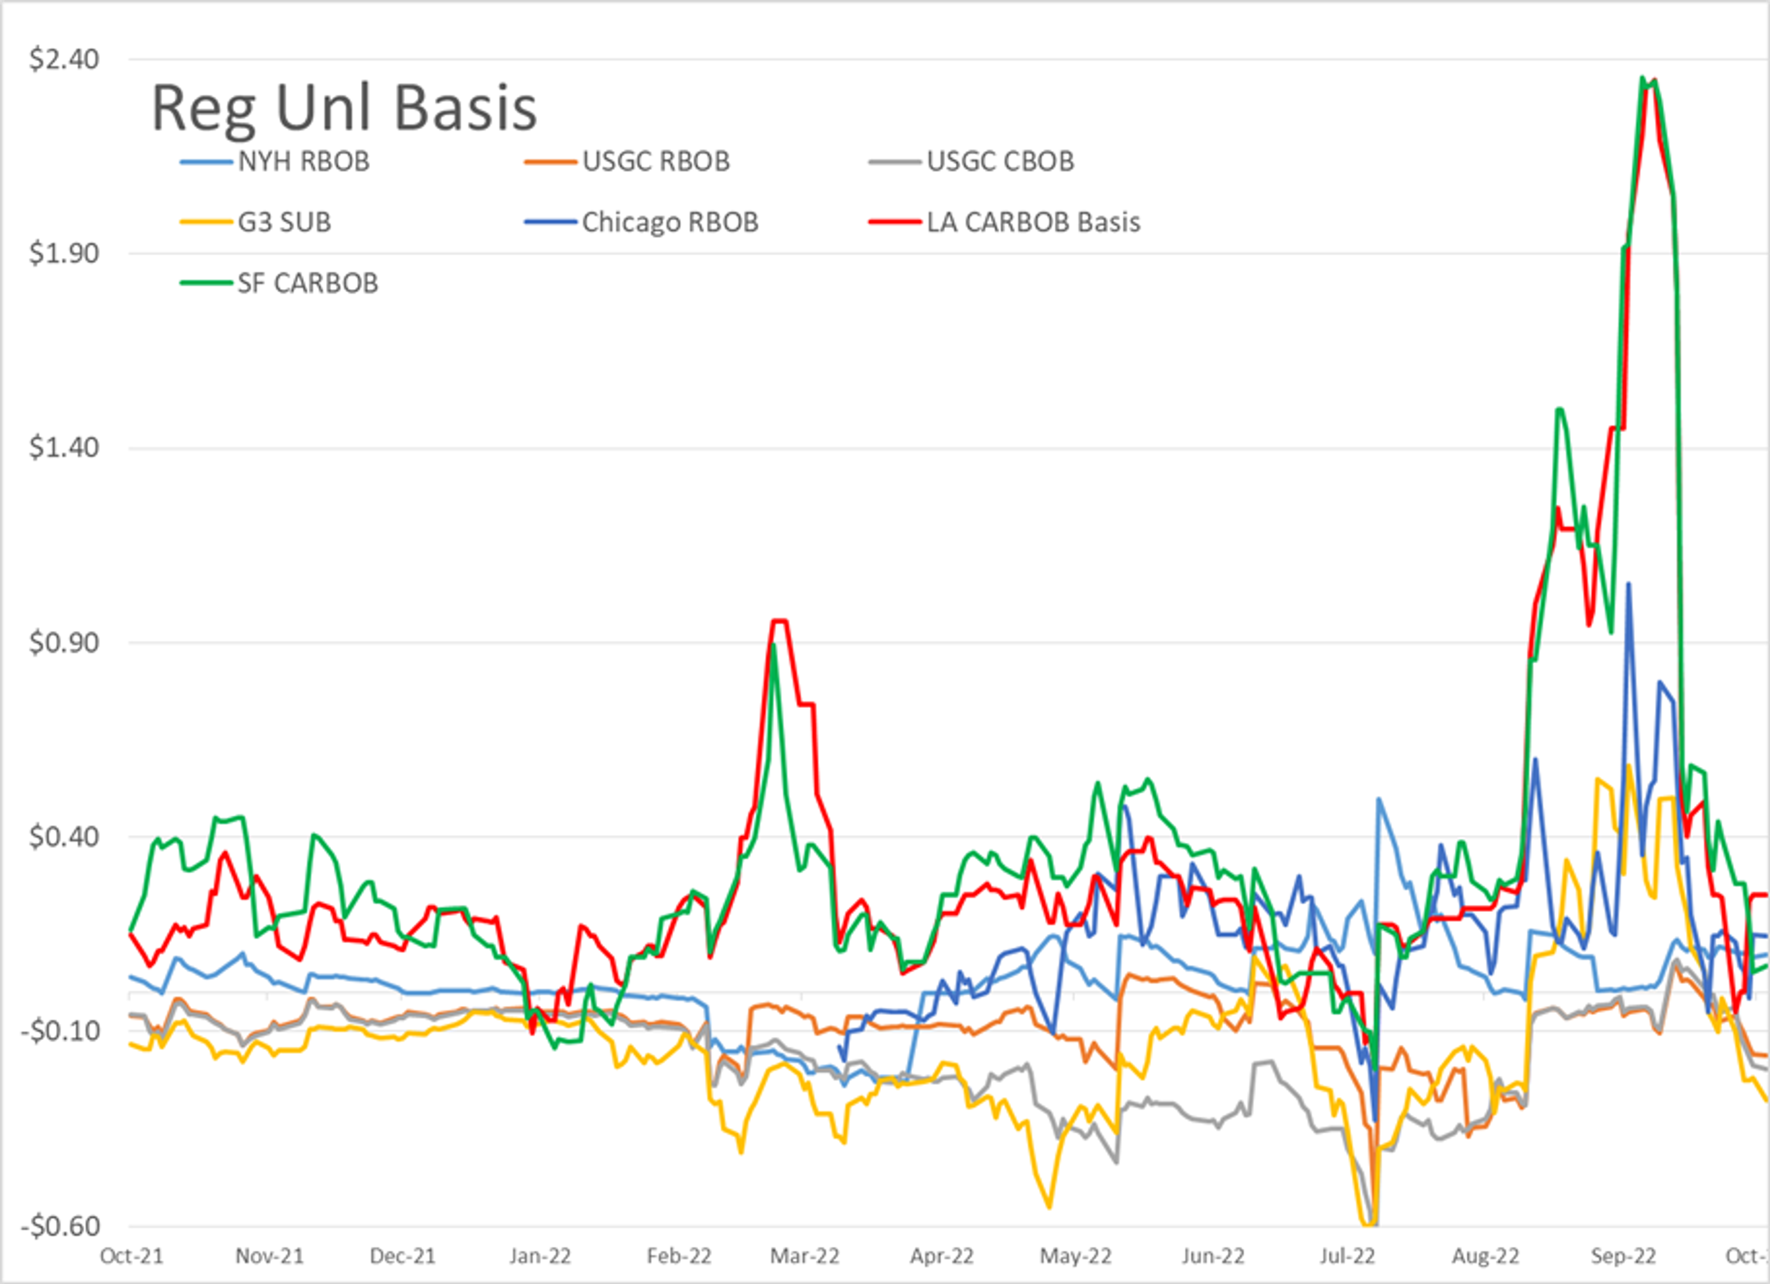Click the Dec-21 x-axis label
1770x1284 pixels.
pos(403,1256)
